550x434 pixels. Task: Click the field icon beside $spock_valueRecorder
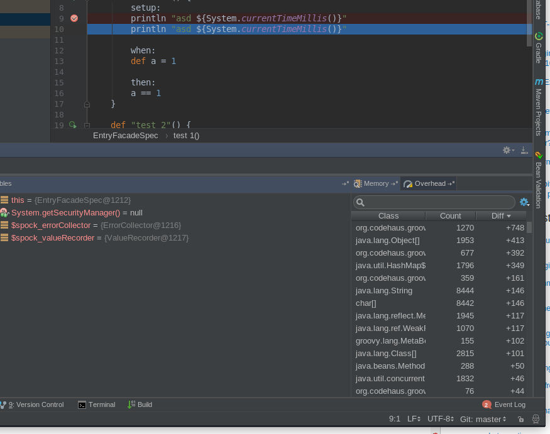point(4,238)
